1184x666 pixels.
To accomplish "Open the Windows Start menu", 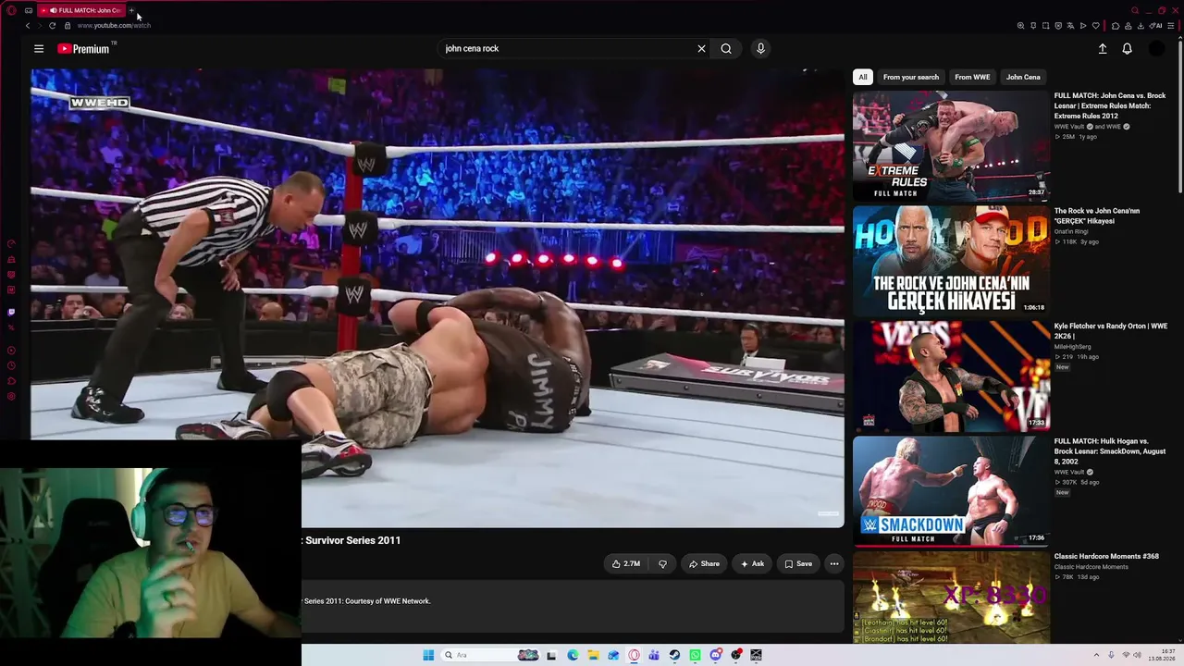I will 428,655.
